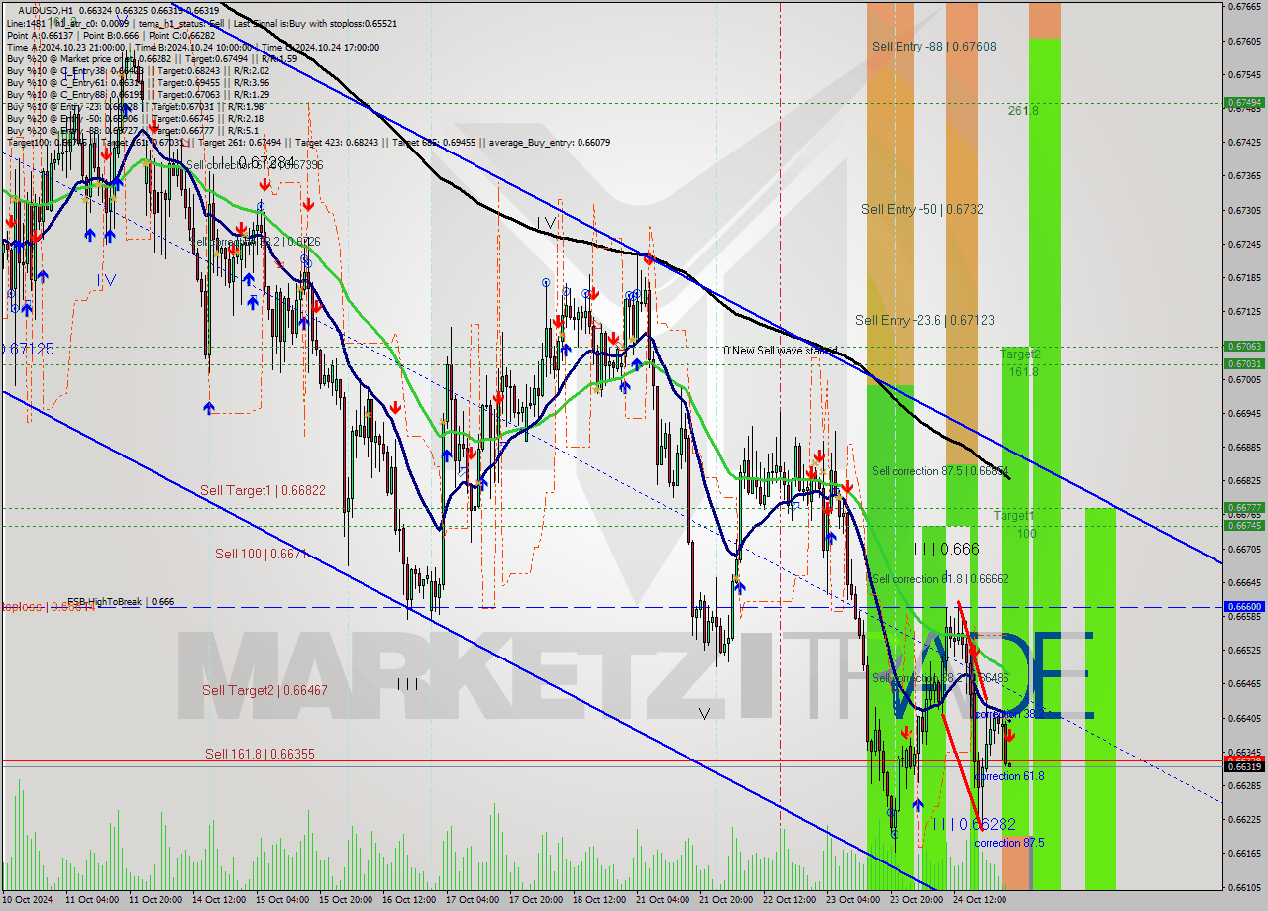1268x911 pixels.
Task: Select the 'I I I 0.66282' wave label
Action: [973, 824]
